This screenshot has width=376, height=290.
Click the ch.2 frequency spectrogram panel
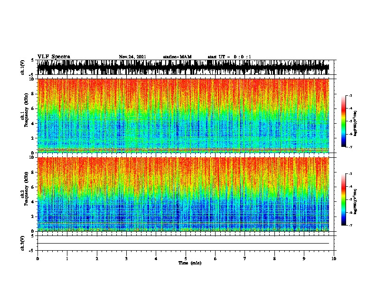click(x=183, y=194)
